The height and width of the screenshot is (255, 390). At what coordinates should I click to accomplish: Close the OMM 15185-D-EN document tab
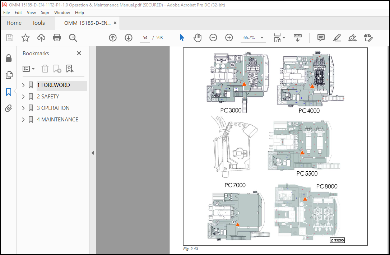[115, 23]
